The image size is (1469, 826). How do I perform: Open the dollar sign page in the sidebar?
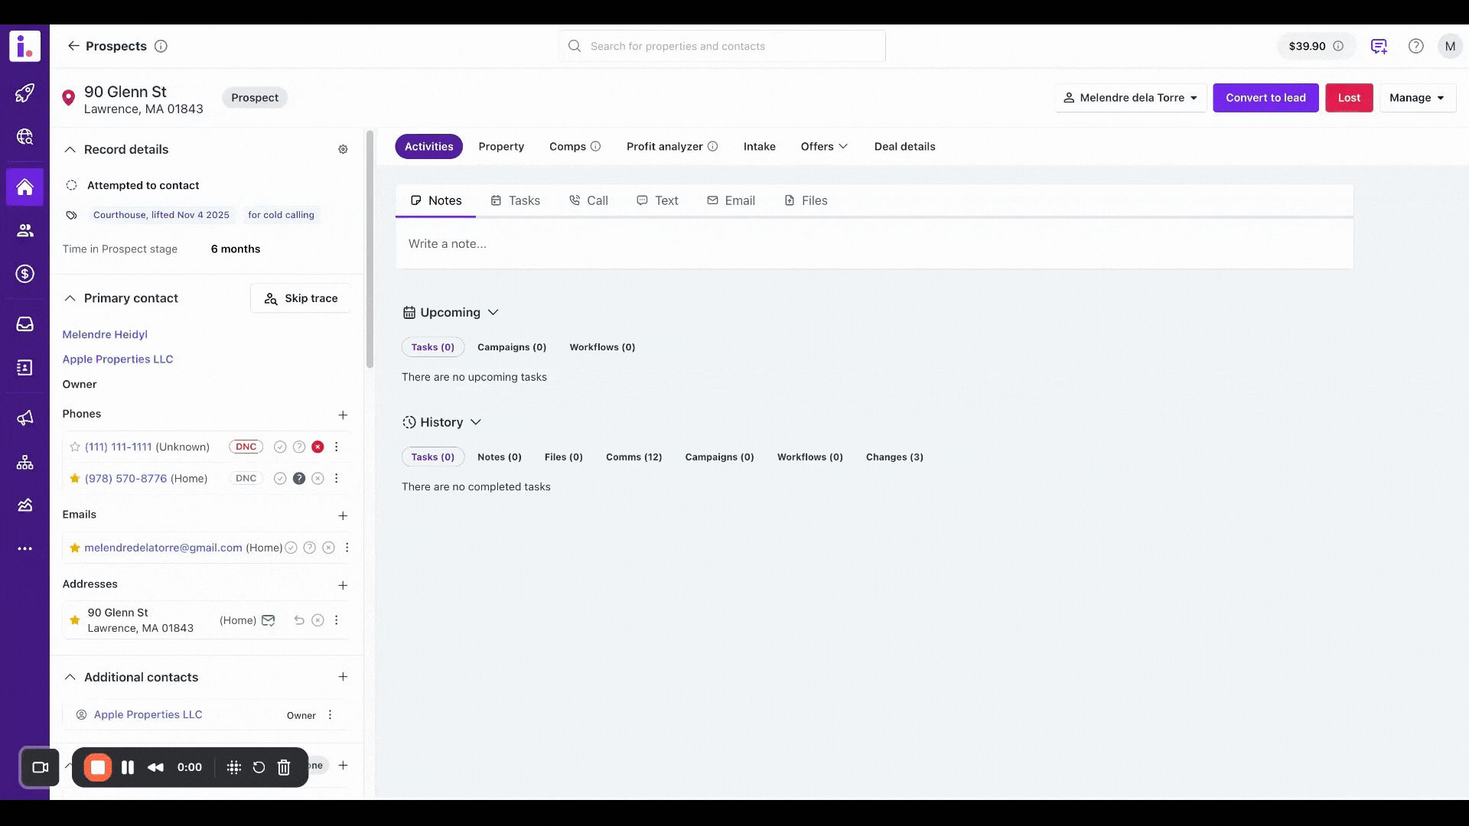pos(24,274)
